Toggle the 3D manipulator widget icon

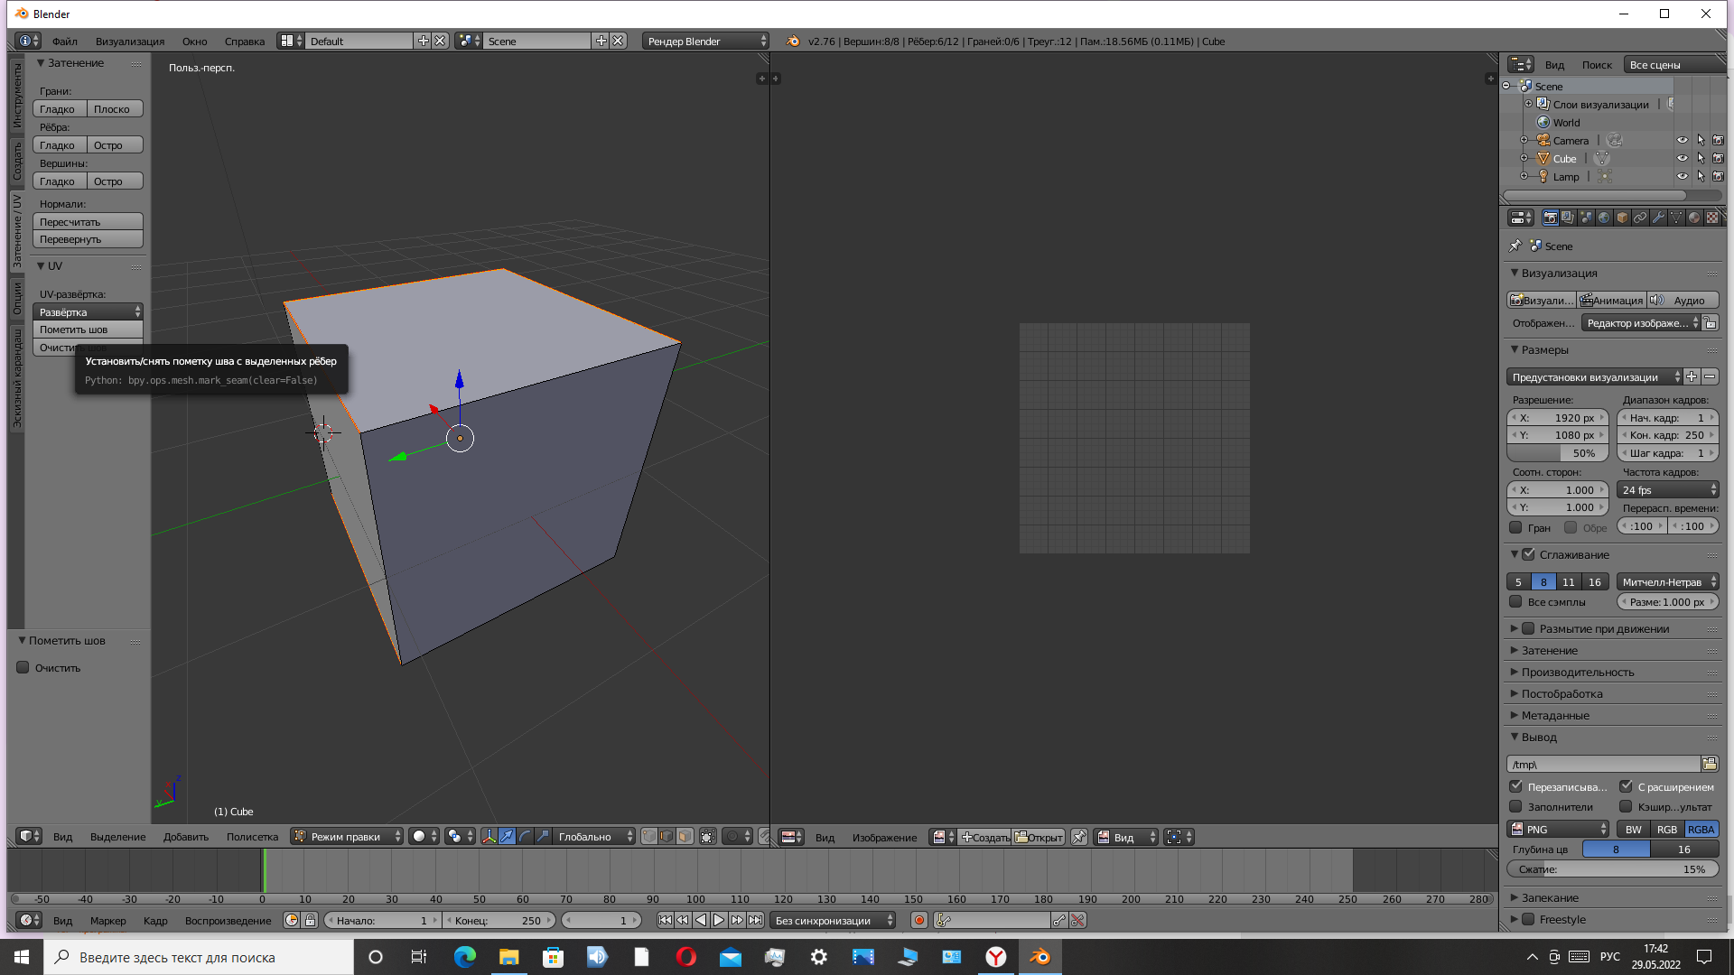489,837
